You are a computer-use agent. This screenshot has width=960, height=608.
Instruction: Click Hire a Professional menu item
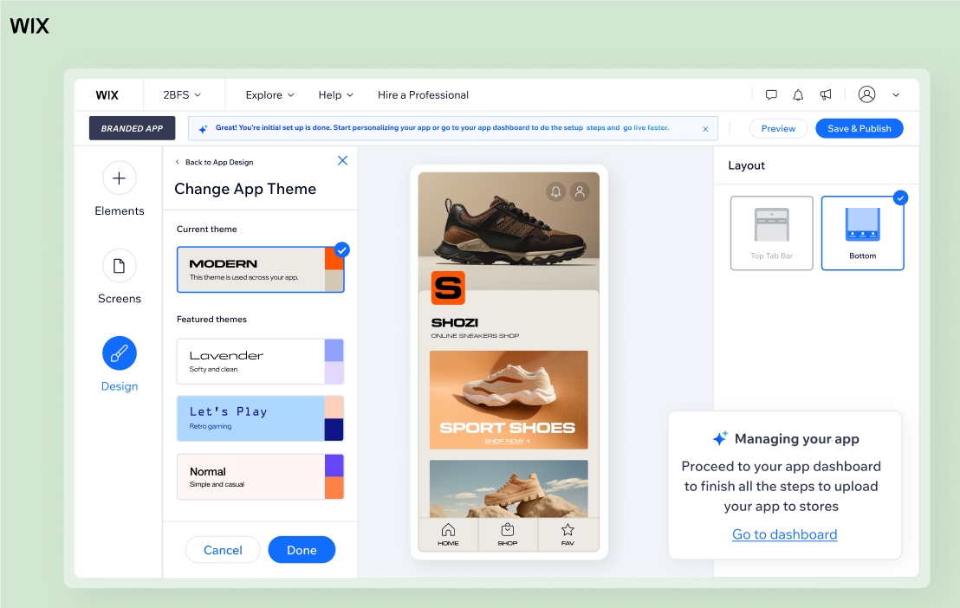pyautogui.click(x=423, y=95)
